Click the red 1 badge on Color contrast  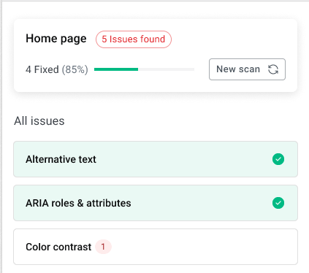pos(103,247)
